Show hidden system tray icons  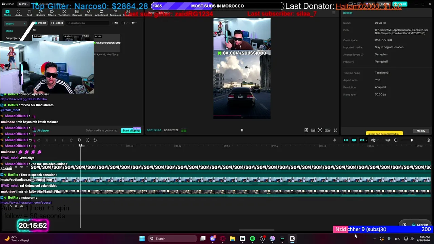374,239
